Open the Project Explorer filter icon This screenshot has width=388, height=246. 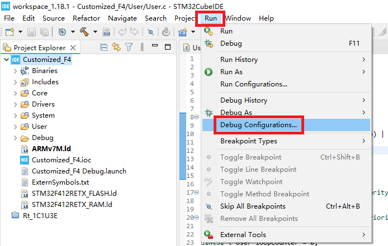[129, 47]
